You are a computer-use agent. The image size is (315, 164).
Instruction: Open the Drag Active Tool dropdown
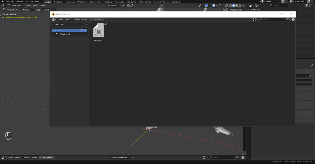click(x=49, y=10)
